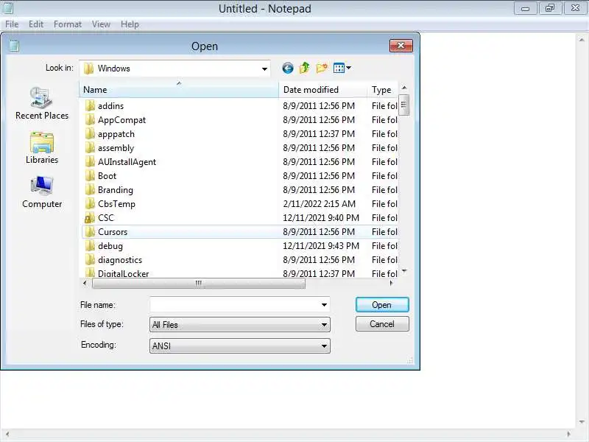The height and width of the screenshot is (442, 589).
Task: Go up one folder level icon
Action: coord(305,68)
